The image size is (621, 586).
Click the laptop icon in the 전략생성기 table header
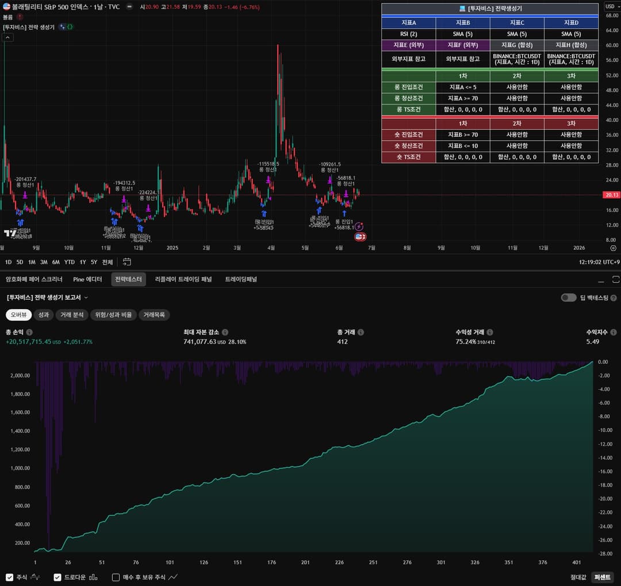tap(462, 9)
